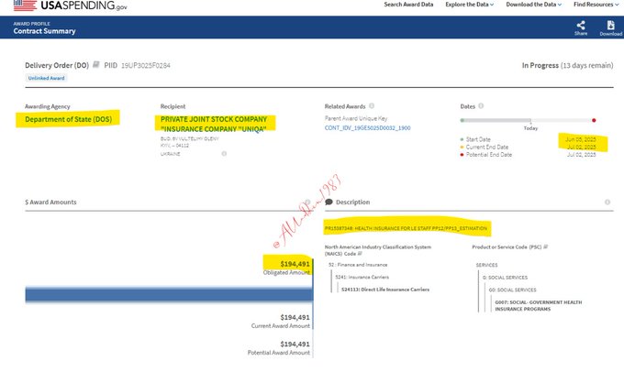Click the info icon under recipient address
This screenshot has width=624, height=372.
[224, 153]
